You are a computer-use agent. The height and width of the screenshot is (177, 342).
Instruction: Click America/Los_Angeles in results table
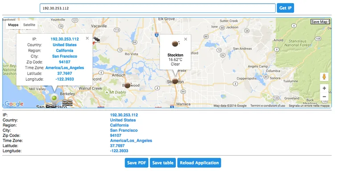pyautogui.click(x=131, y=141)
